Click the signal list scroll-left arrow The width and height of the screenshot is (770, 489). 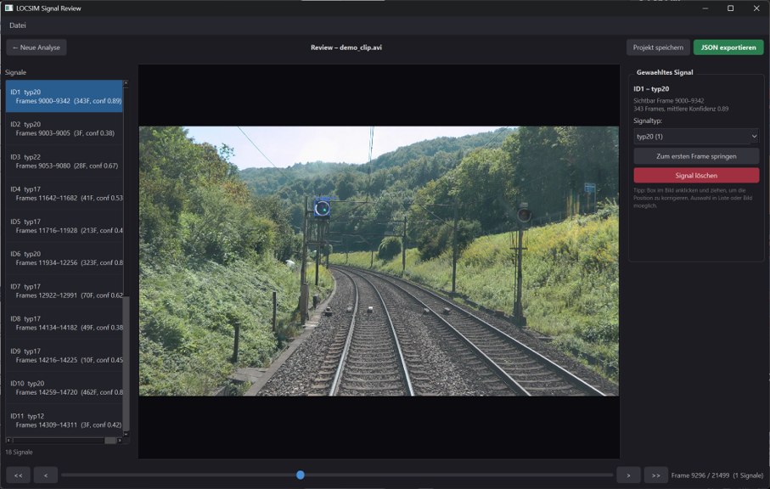click(8, 441)
